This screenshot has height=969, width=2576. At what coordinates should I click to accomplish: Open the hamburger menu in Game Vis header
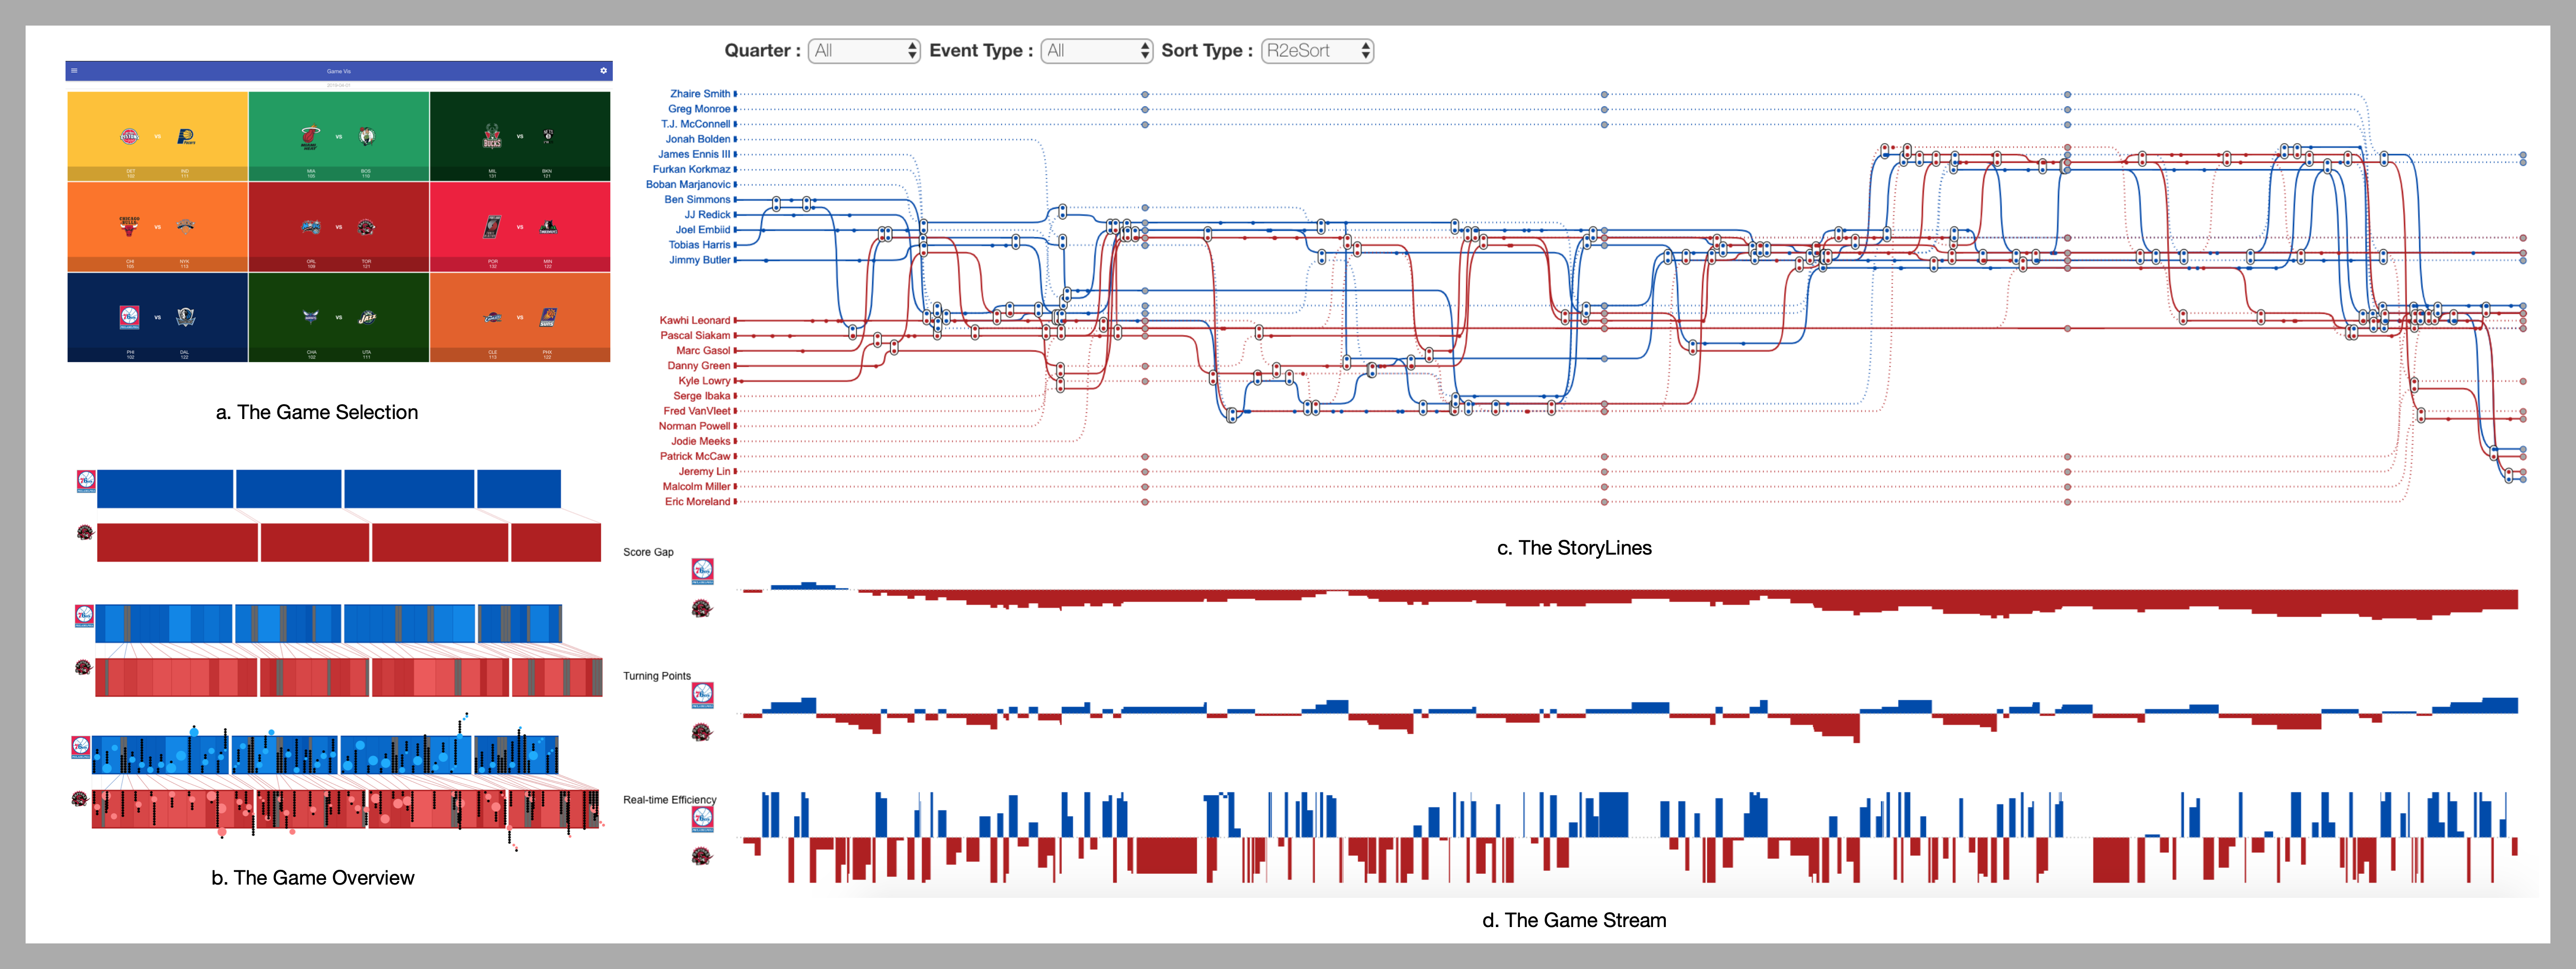(x=75, y=71)
